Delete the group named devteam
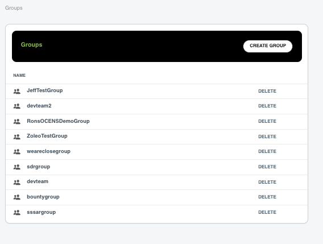Image resolution: width=323 pixels, height=244 pixels. (267, 182)
